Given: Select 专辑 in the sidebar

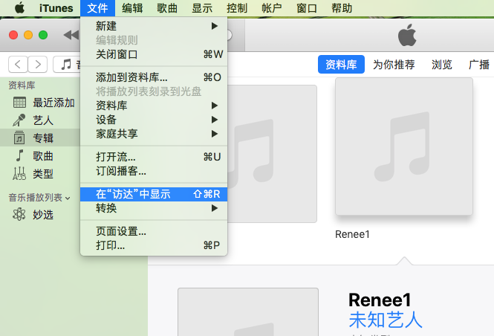Looking at the screenshot, I should (40, 138).
